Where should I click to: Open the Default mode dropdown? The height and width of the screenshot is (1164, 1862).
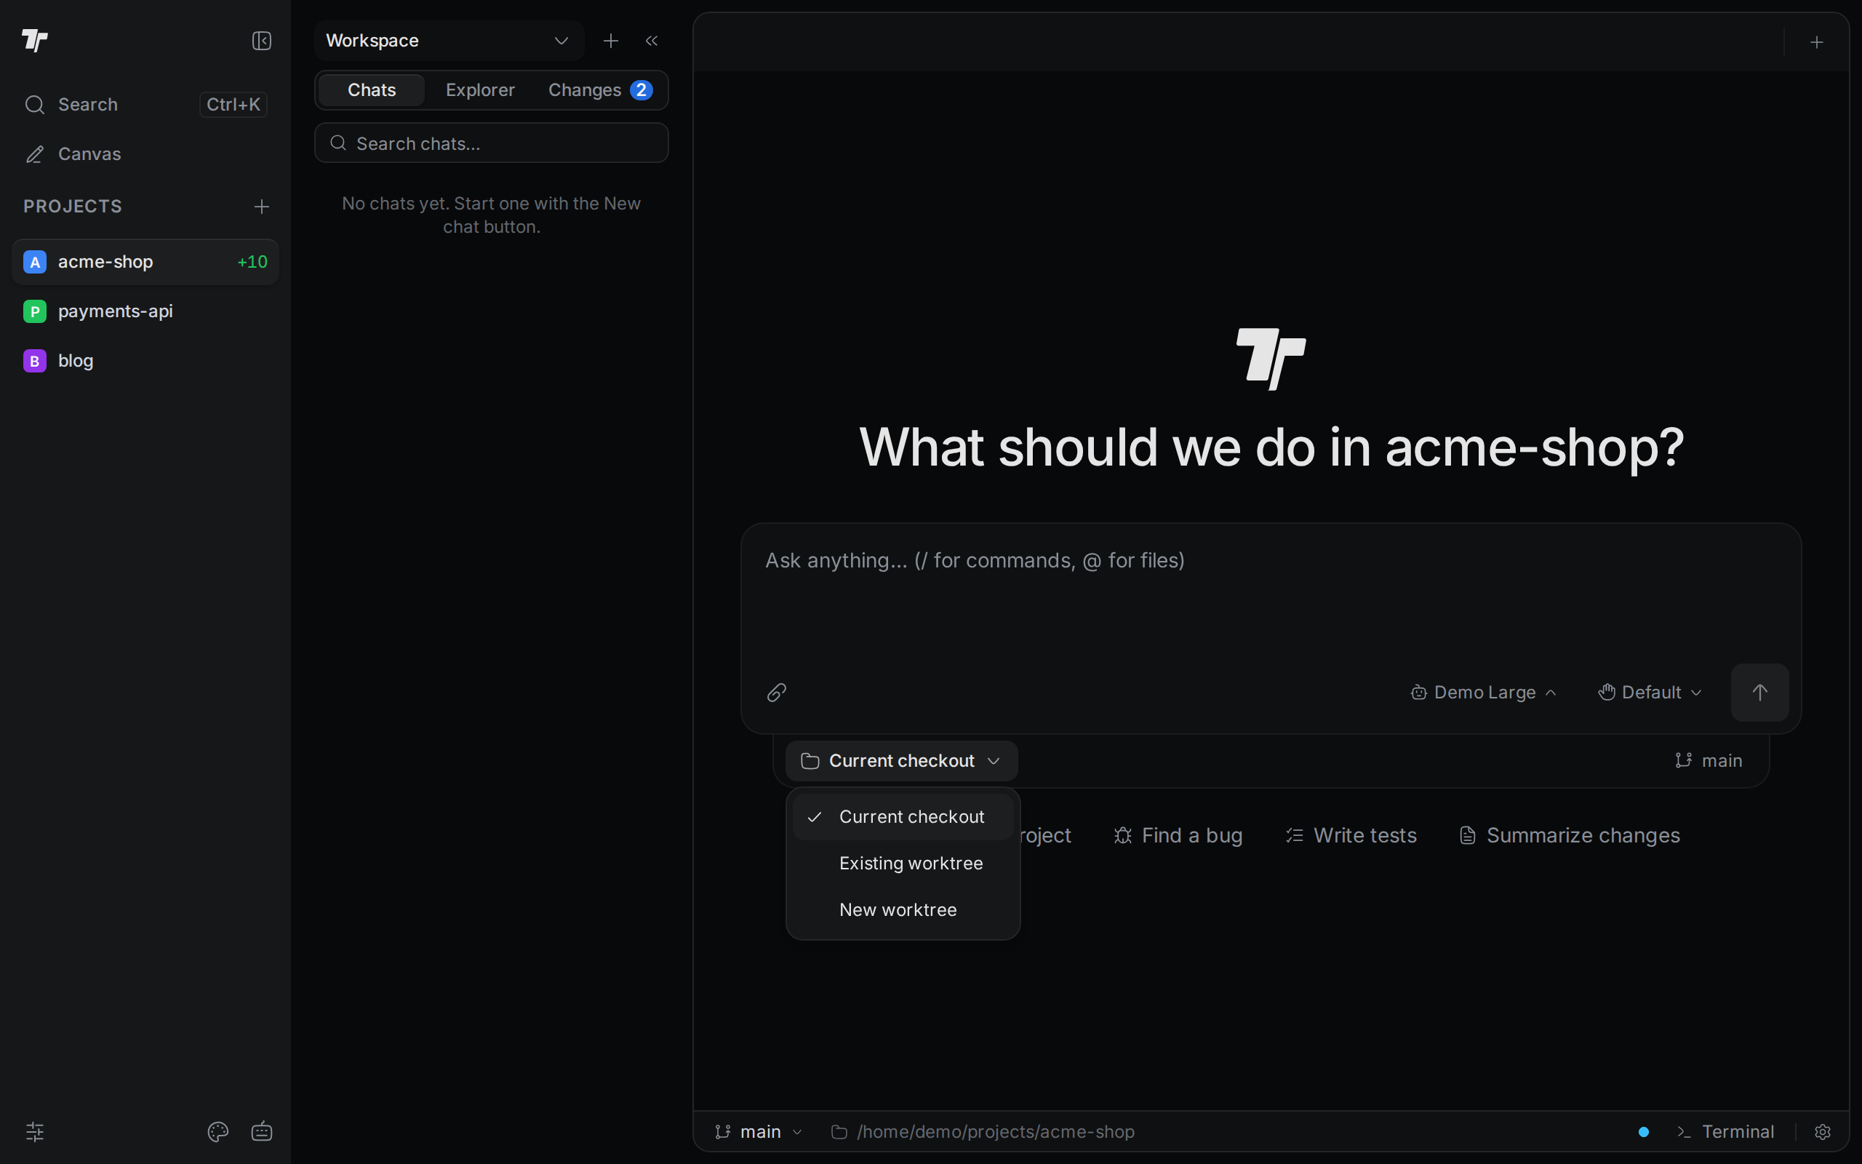(x=1650, y=692)
